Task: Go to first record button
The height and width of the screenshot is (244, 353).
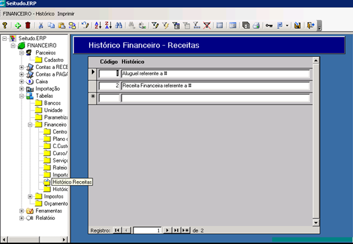Action: coord(117,231)
